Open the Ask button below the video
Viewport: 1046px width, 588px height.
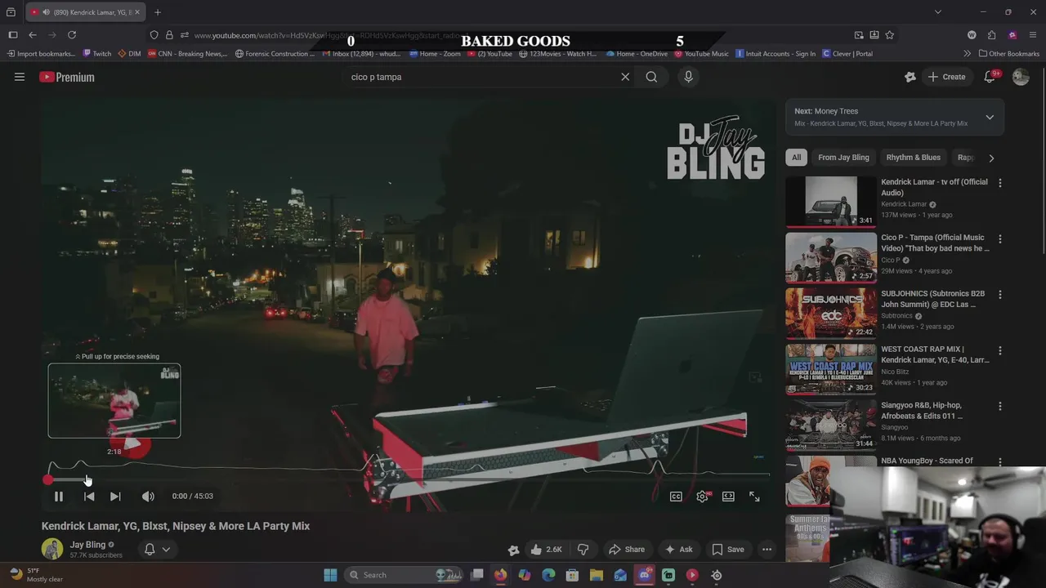coord(678,550)
